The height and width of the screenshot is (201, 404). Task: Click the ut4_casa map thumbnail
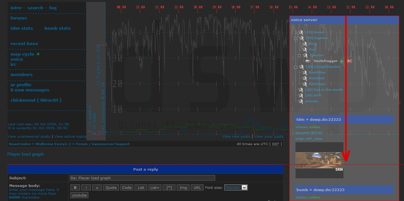[319, 161]
